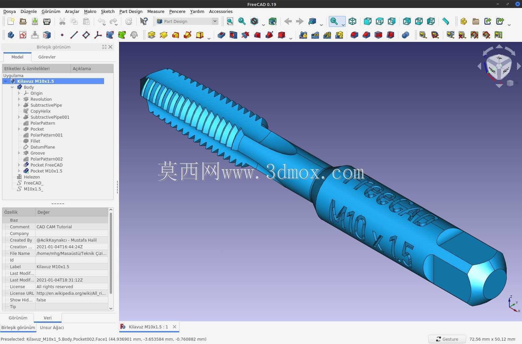
Task: Fit all content with the Fit All icon
Action: 230,22
